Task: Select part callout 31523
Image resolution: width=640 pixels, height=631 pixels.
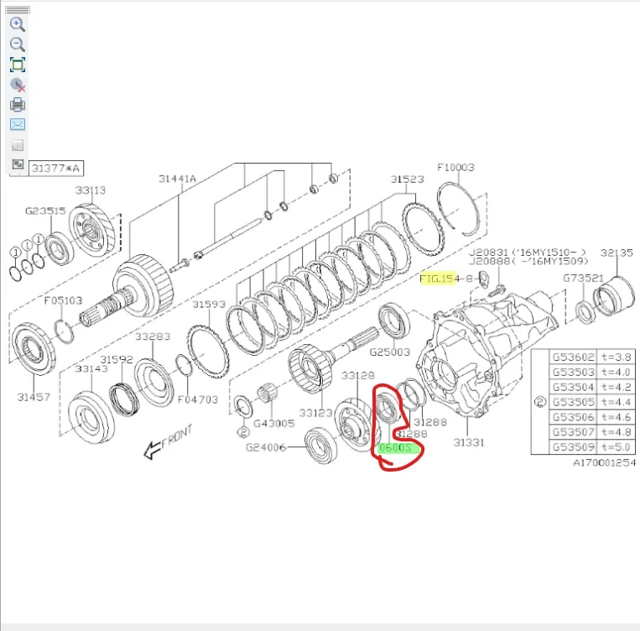Action: click(407, 180)
